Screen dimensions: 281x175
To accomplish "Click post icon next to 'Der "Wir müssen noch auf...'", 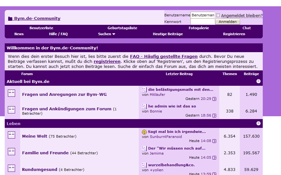I will pyautogui.click(x=144, y=149).
